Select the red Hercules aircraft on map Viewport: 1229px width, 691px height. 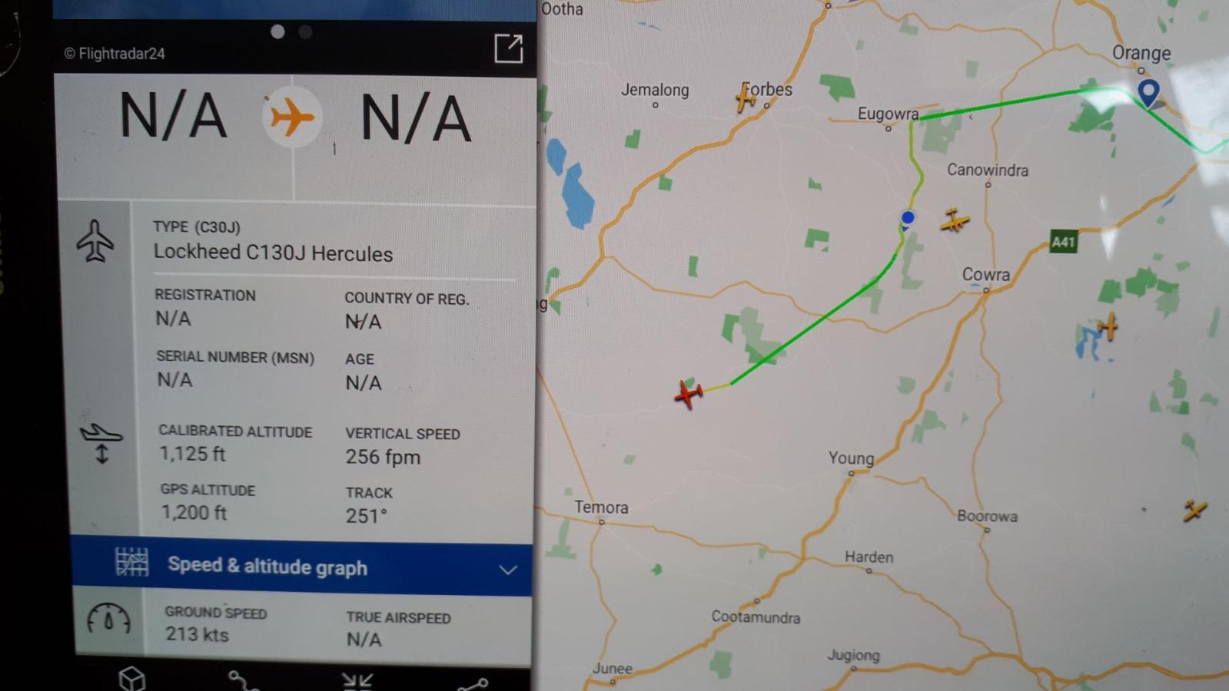[x=688, y=395]
